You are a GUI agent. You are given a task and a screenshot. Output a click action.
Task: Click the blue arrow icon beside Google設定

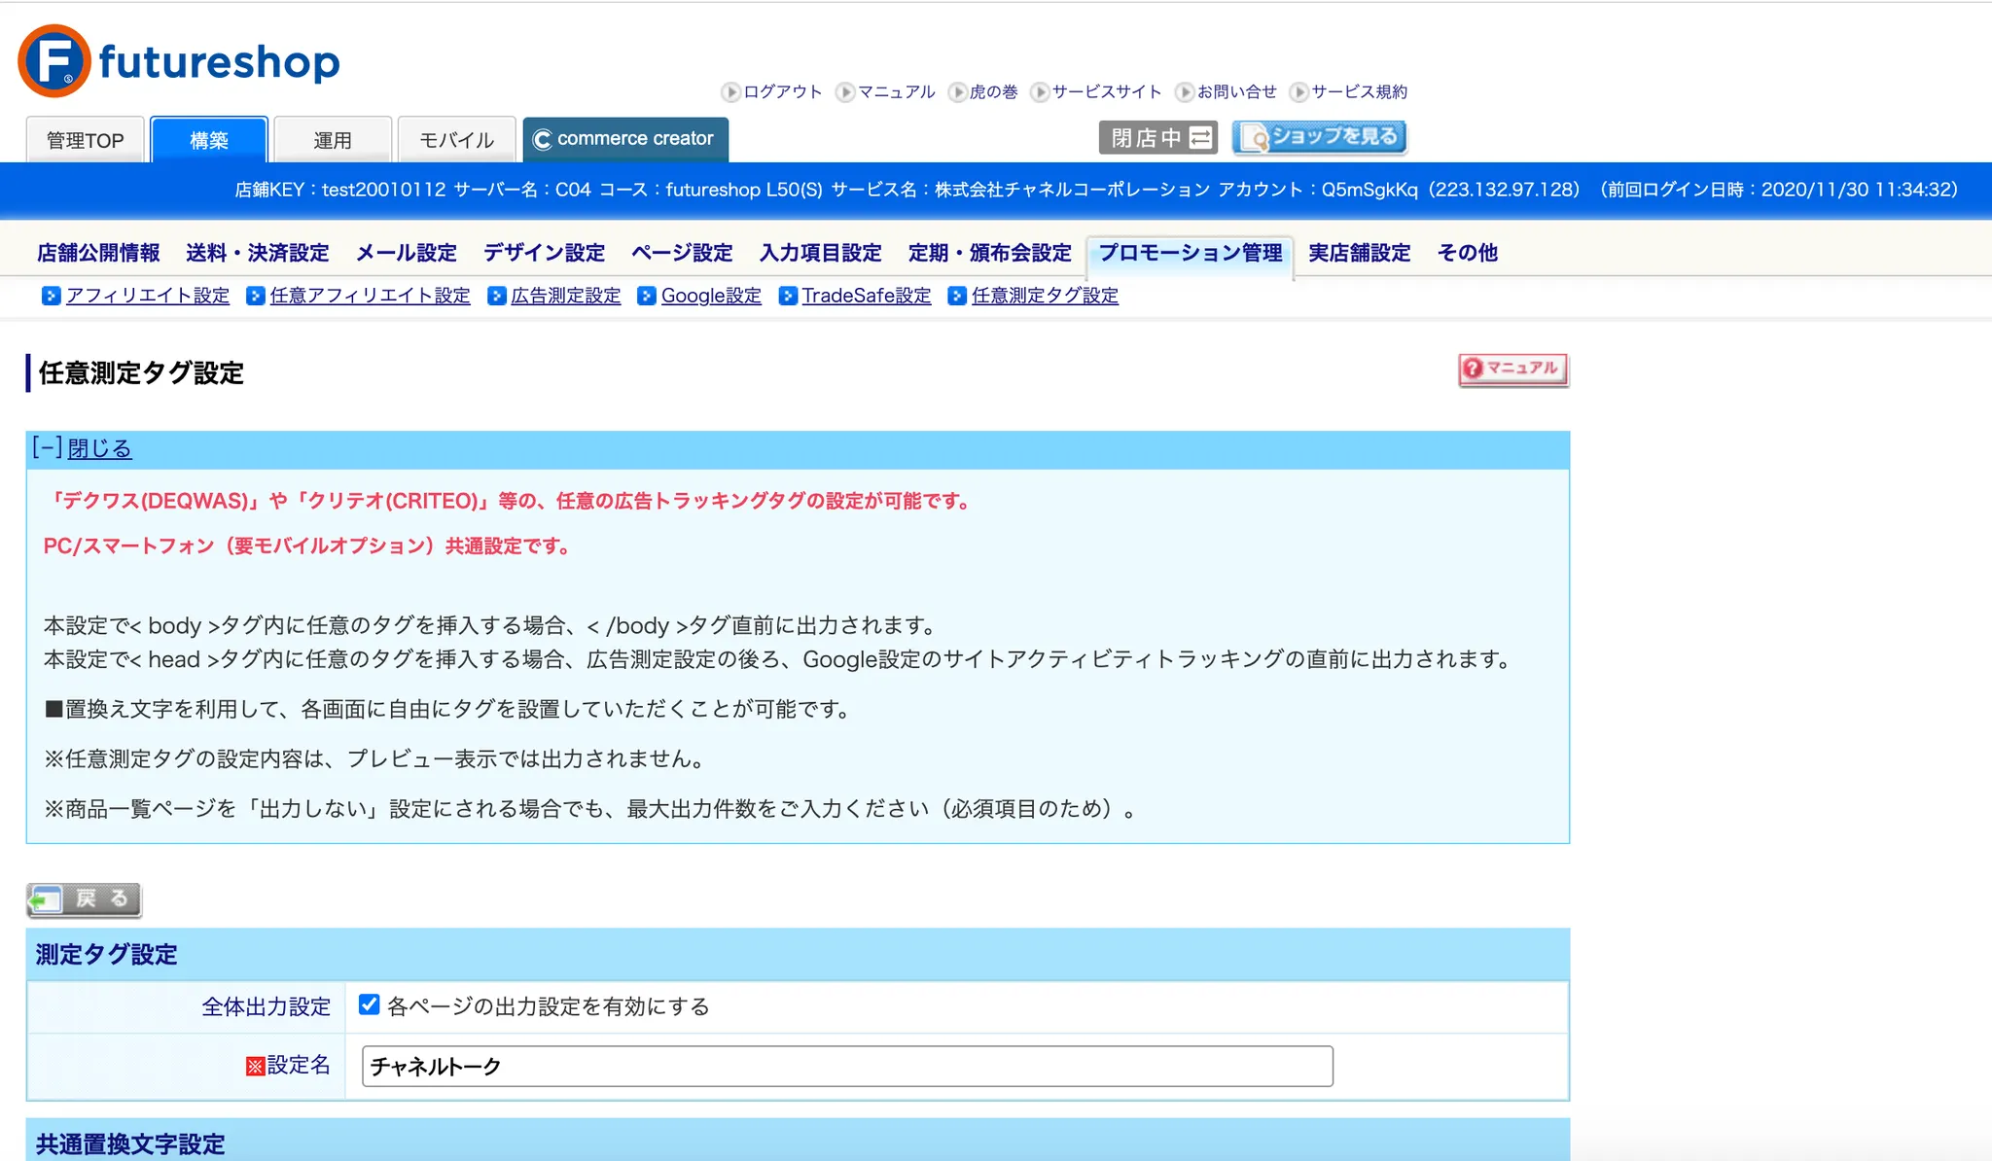647,296
